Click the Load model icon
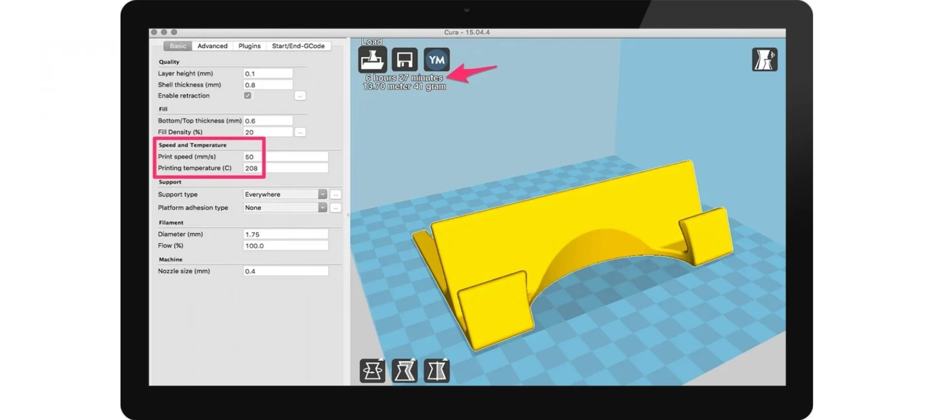Image resolution: width=934 pixels, height=420 pixels. (x=373, y=60)
